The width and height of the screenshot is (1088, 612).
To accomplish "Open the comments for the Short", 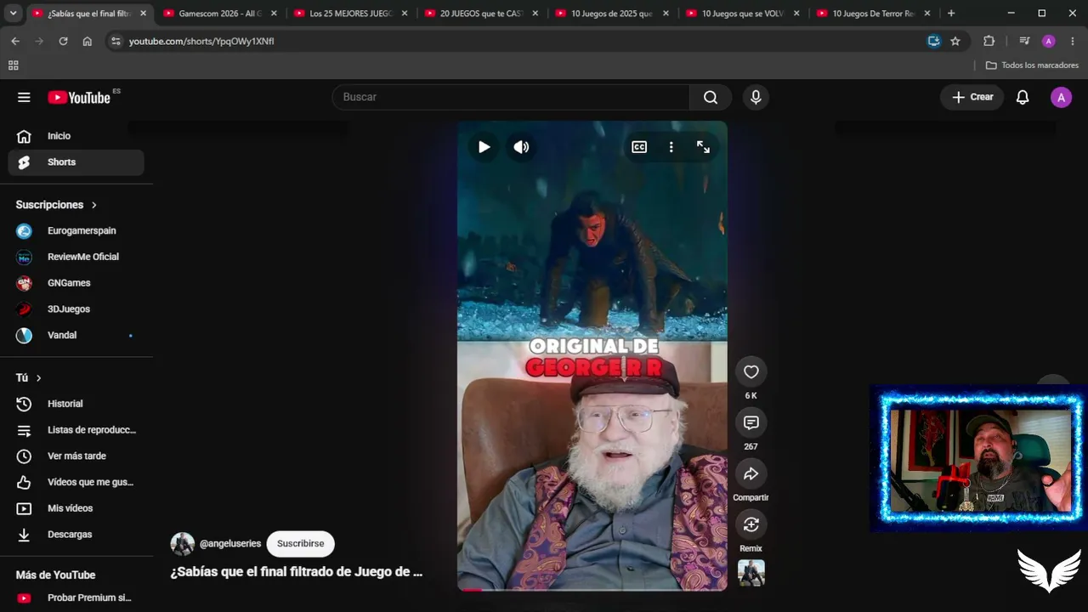I will (x=751, y=422).
